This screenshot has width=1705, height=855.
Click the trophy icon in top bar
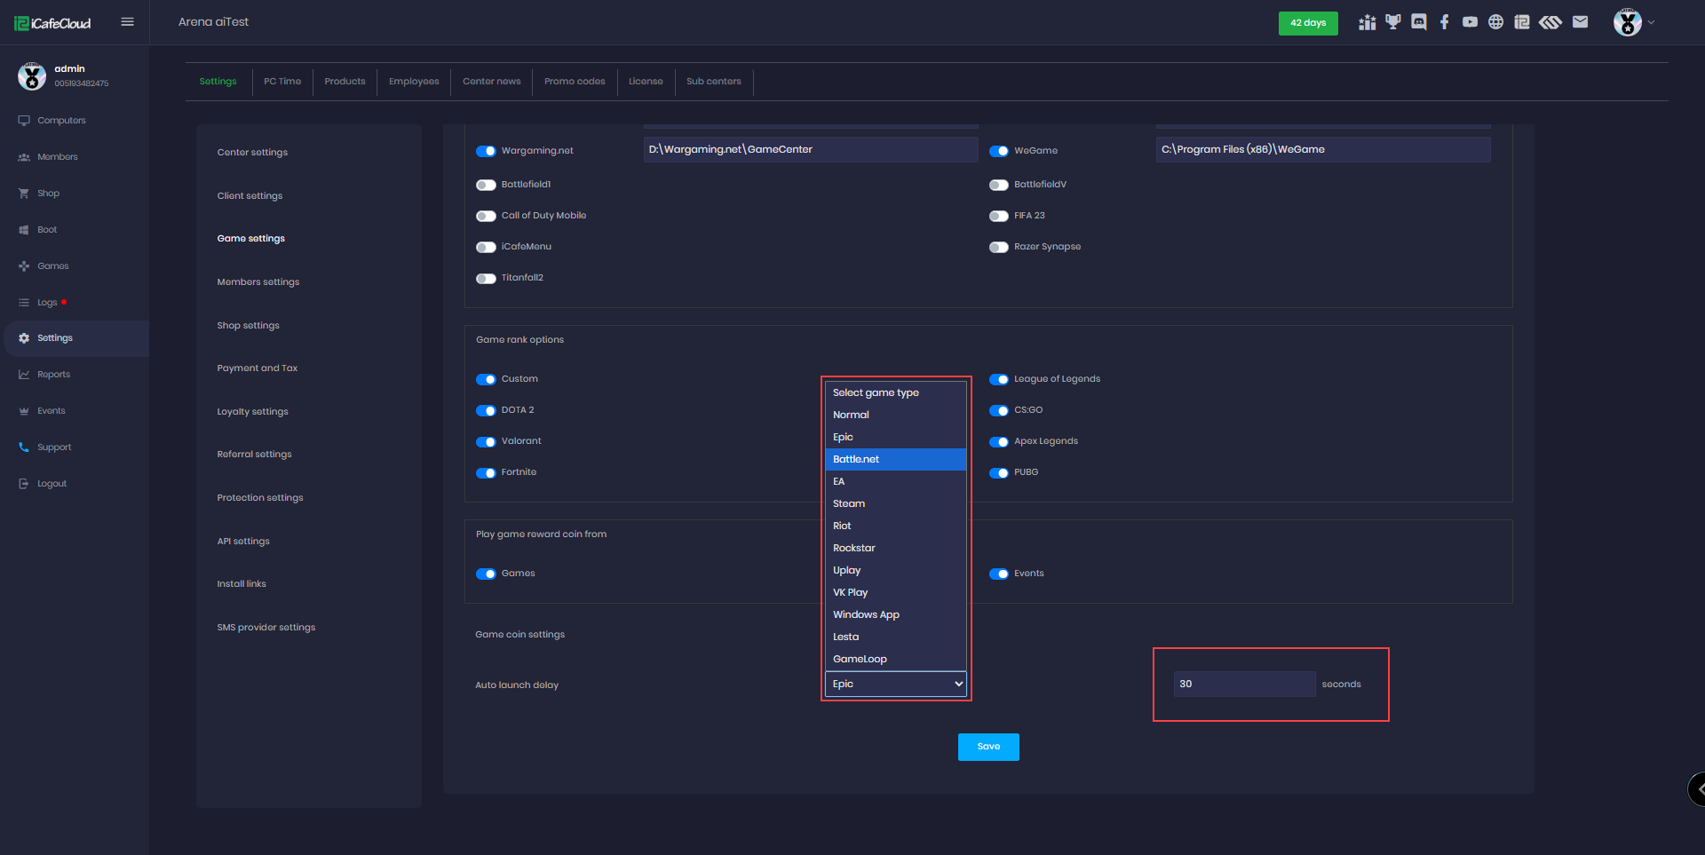(1392, 22)
